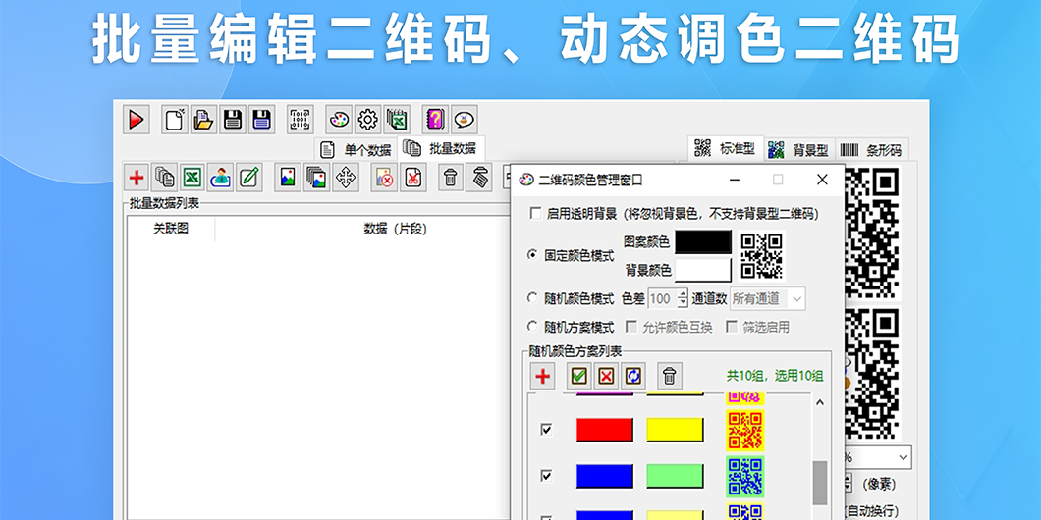Screen dimensions: 1041x520
Task: Add batch data with red plus icon
Action: 137,177
